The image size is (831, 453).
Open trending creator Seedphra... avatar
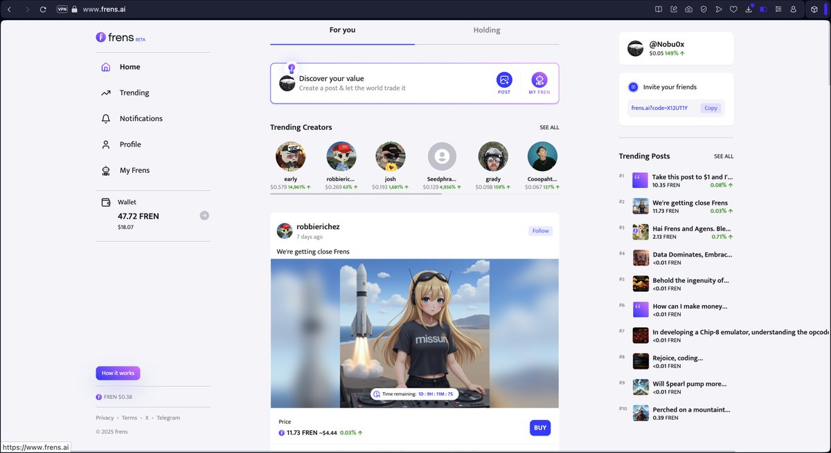pyautogui.click(x=442, y=157)
